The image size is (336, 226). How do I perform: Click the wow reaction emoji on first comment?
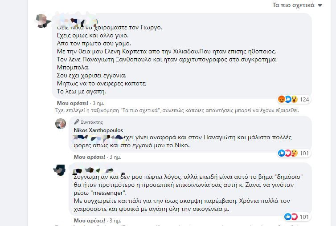(x=295, y=99)
